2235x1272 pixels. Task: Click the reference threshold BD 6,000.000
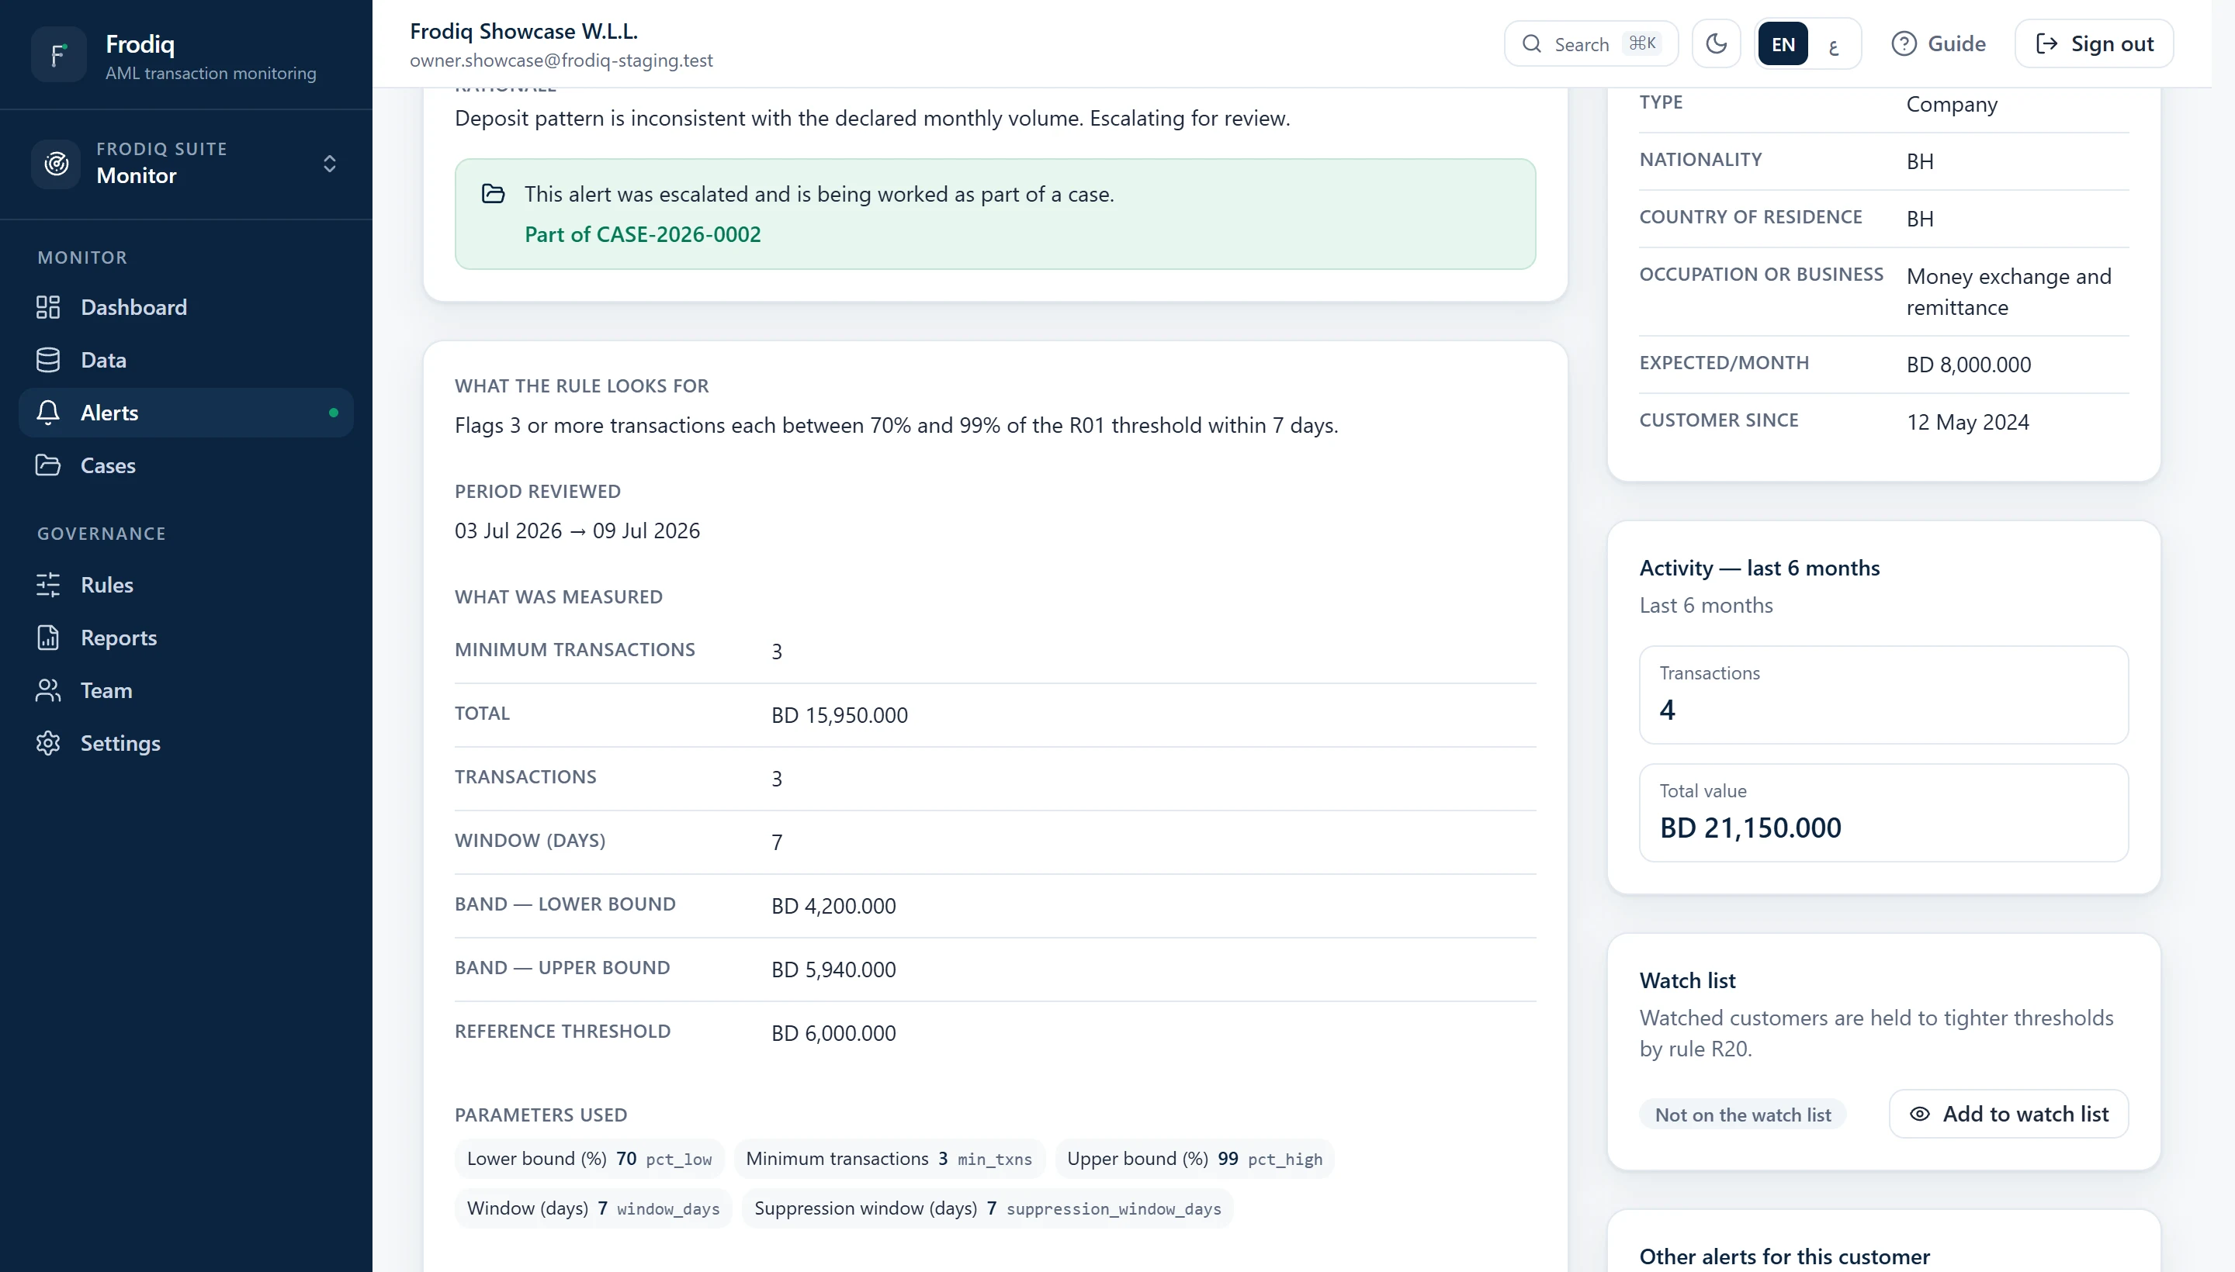coord(833,1033)
